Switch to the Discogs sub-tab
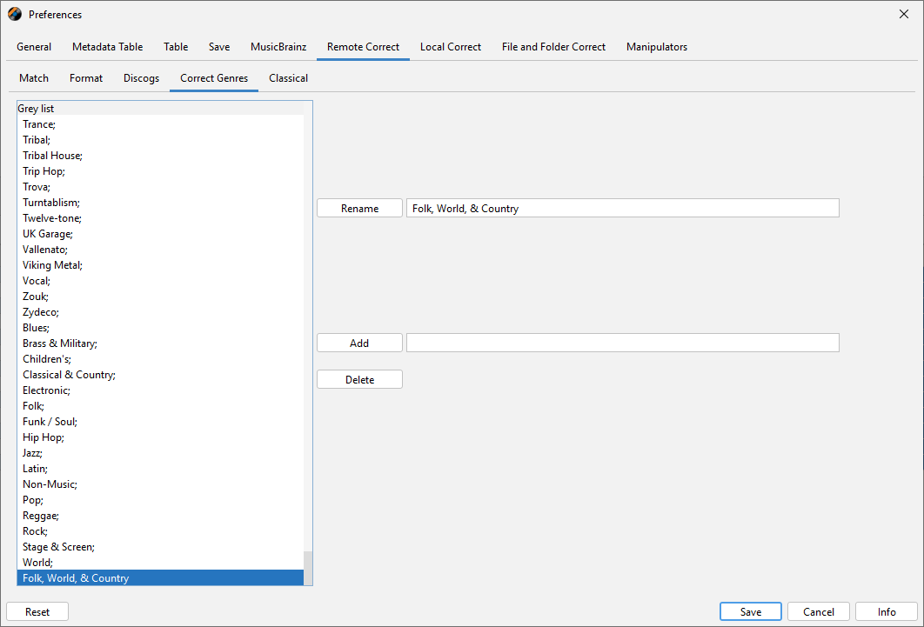 (141, 78)
